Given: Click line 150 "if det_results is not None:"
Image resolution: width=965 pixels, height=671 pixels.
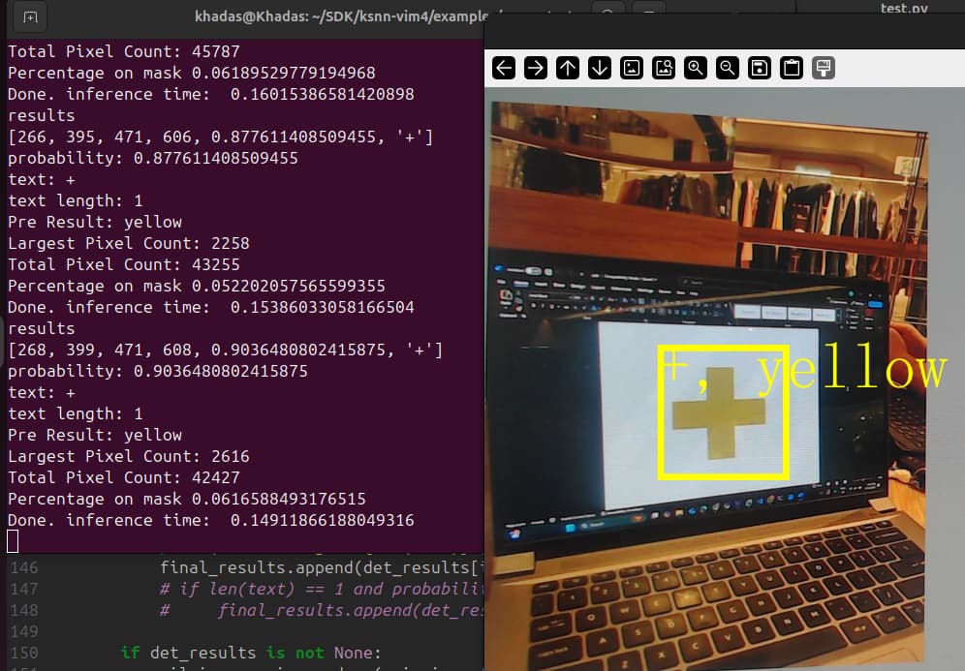Looking at the screenshot, I should pos(251,653).
